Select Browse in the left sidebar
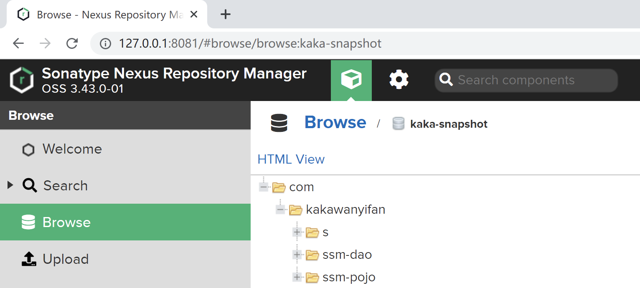Screen dimensions: 640x288 pyautogui.click(x=66, y=222)
